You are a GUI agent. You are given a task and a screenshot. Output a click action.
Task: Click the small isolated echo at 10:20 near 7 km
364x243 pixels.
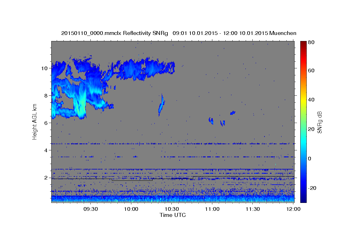pos(161,105)
